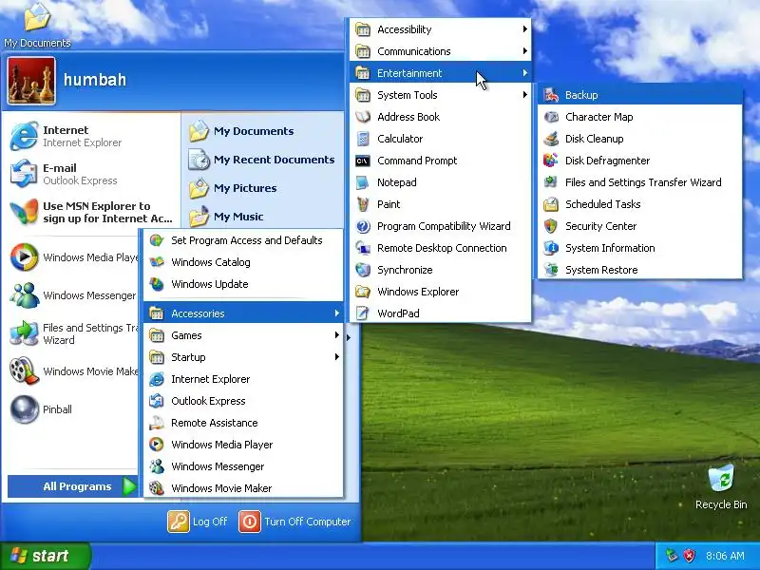This screenshot has width=760, height=570.
Task: Use MSN Explorer sign up item
Action: (x=92, y=212)
